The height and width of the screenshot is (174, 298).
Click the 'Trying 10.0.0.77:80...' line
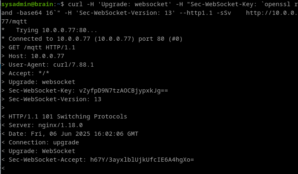tap(56, 30)
